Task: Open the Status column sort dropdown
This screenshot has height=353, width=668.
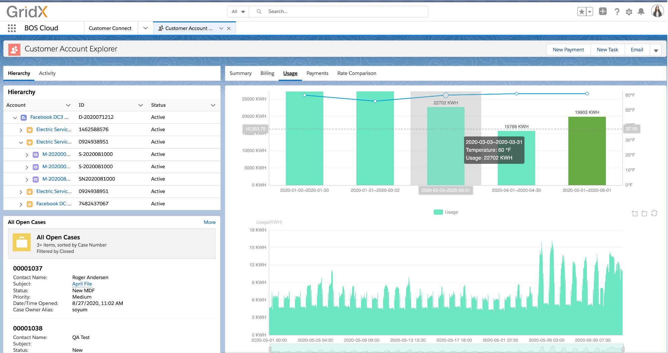Action: tap(213, 105)
